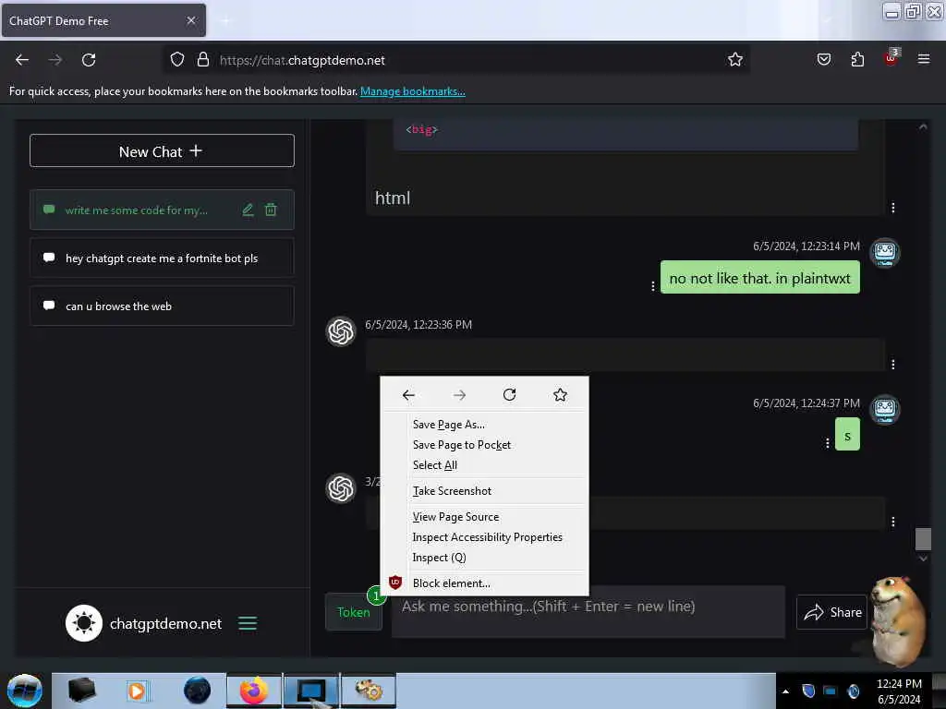Close the ChatGPT Demo Free tab

(x=190, y=20)
